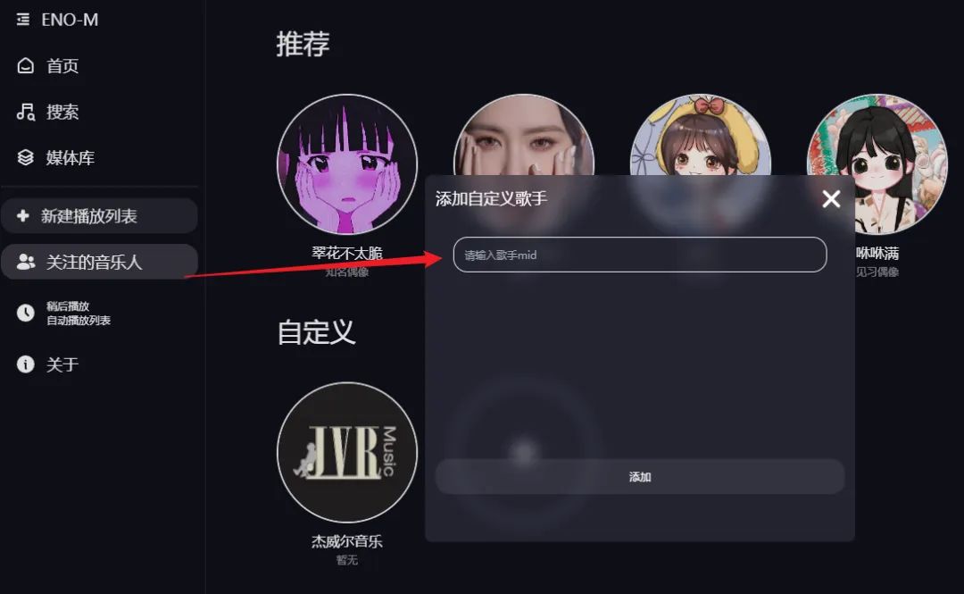Click the 添加 button in dialog

(640, 476)
